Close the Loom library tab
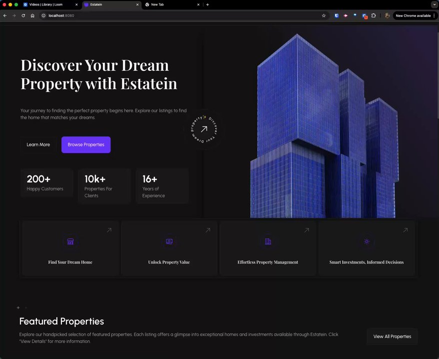Image resolution: width=439 pixels, height=359 pixels. [x=76, y=4]
